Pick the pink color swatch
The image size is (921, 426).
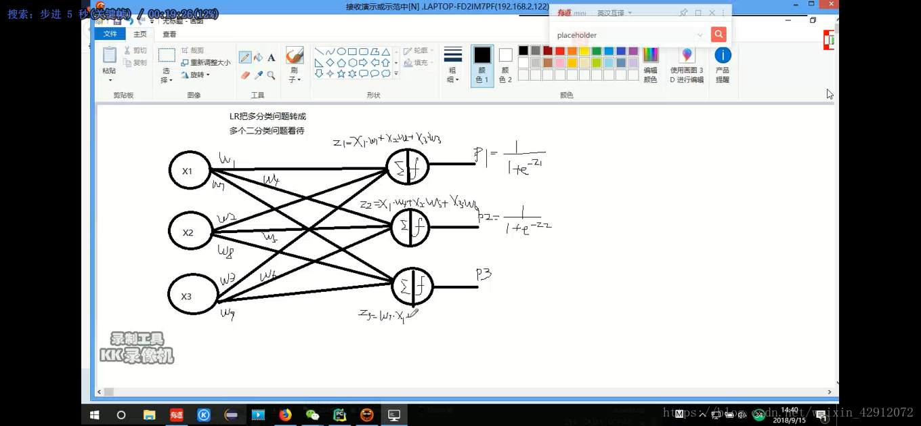pos(560,63)
